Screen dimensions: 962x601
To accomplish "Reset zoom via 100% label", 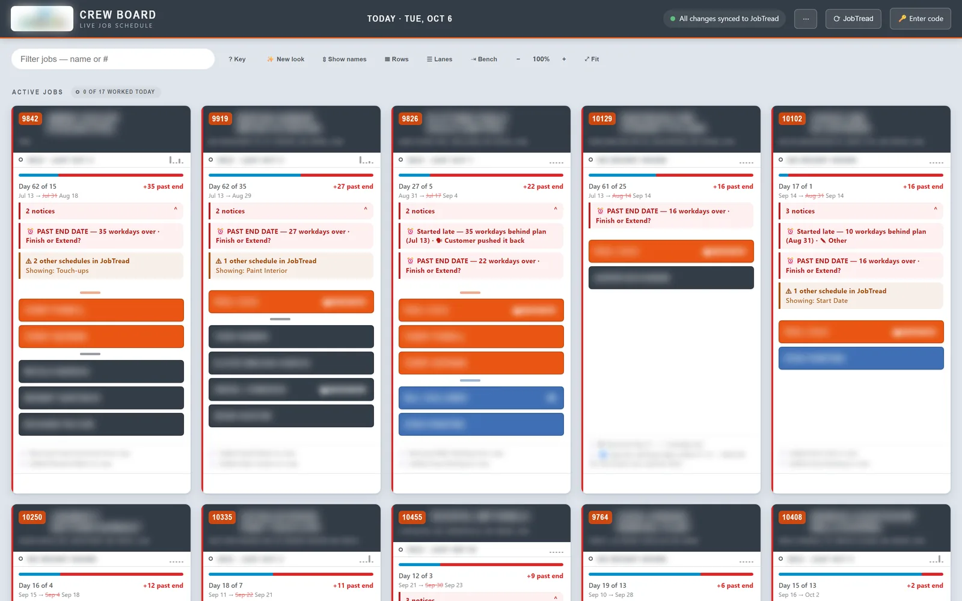I will 541,59.
